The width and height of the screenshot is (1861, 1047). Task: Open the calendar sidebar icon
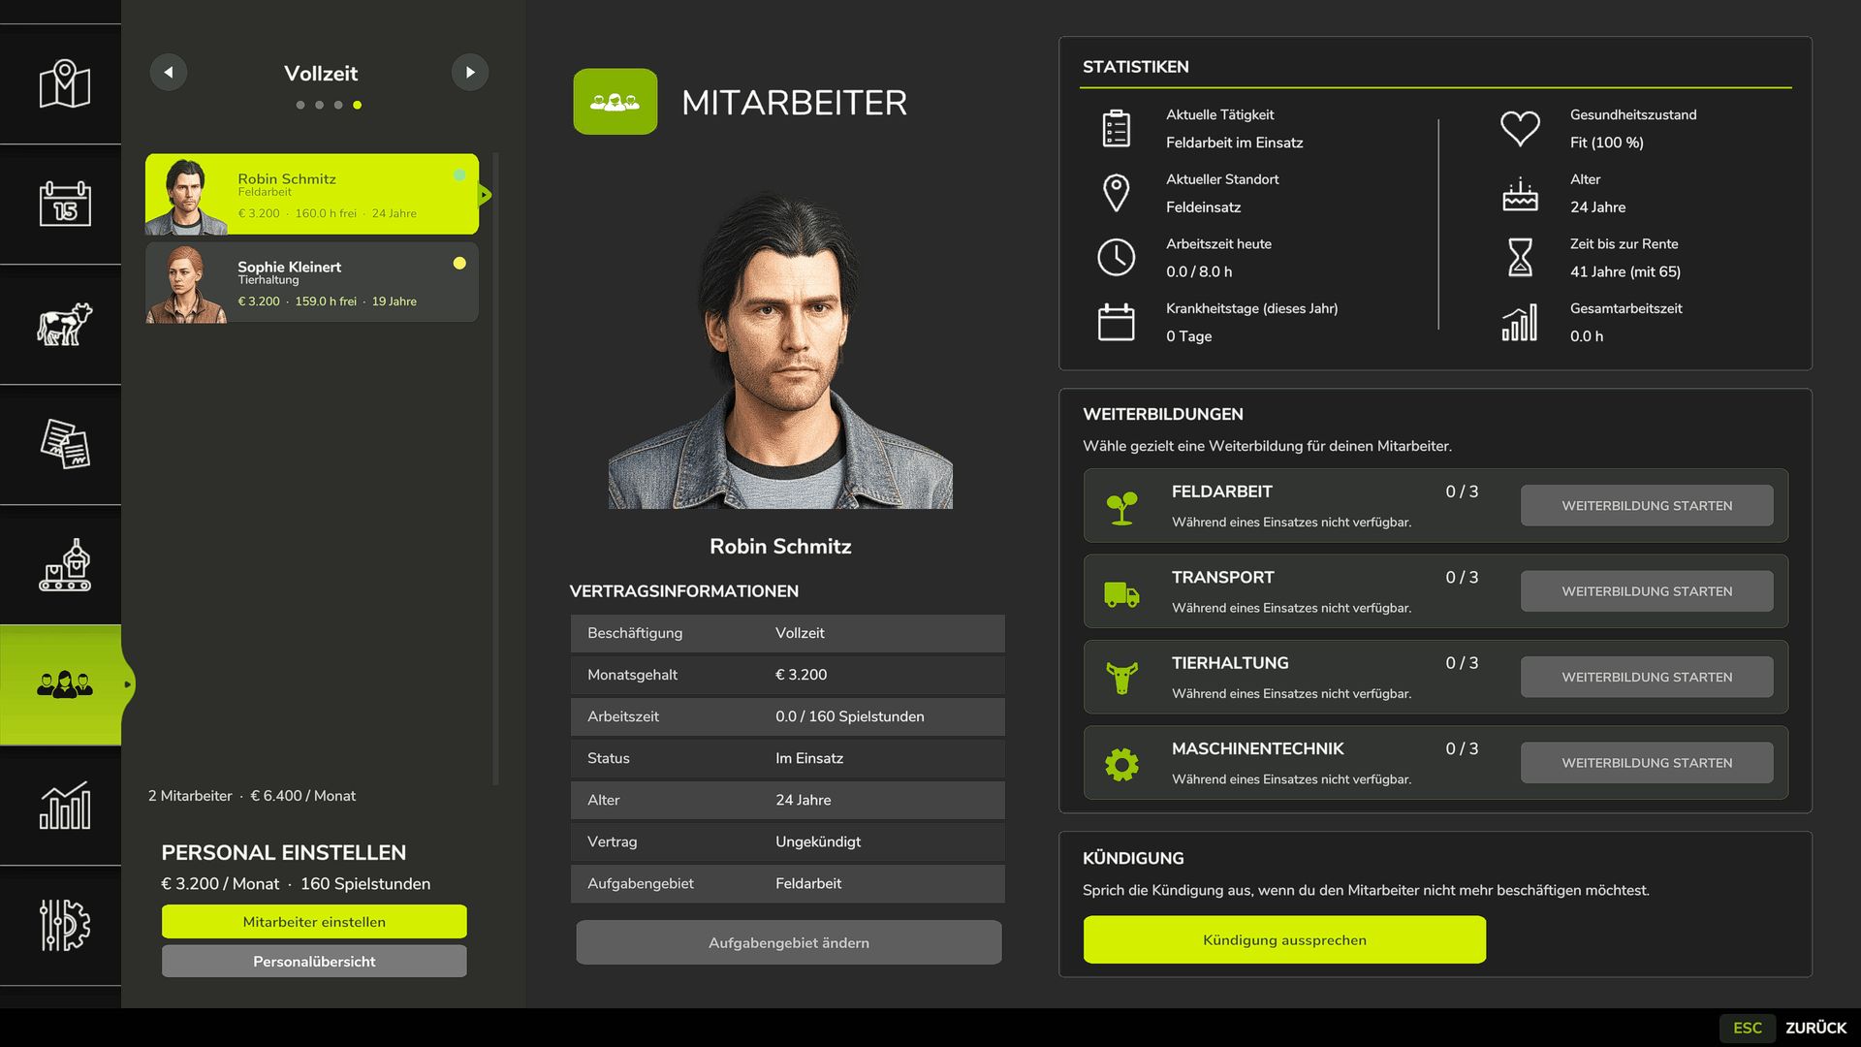pos(64,204)
